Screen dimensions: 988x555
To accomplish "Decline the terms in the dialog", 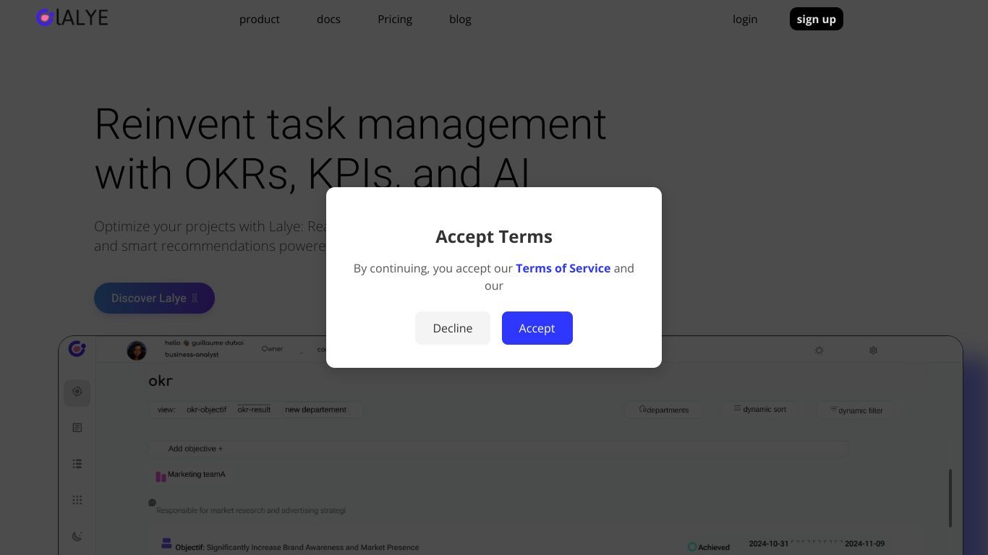I will [453, 328].
